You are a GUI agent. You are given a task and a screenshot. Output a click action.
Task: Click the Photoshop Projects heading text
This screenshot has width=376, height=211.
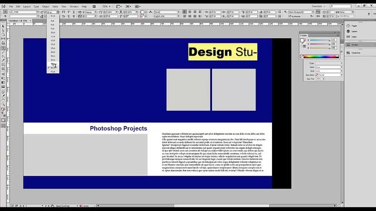119,128
